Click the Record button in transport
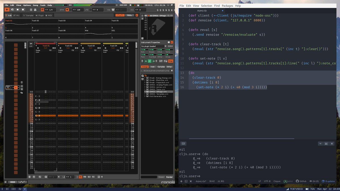340x191 pixels. pyautogui.click(x=23, y=10)
